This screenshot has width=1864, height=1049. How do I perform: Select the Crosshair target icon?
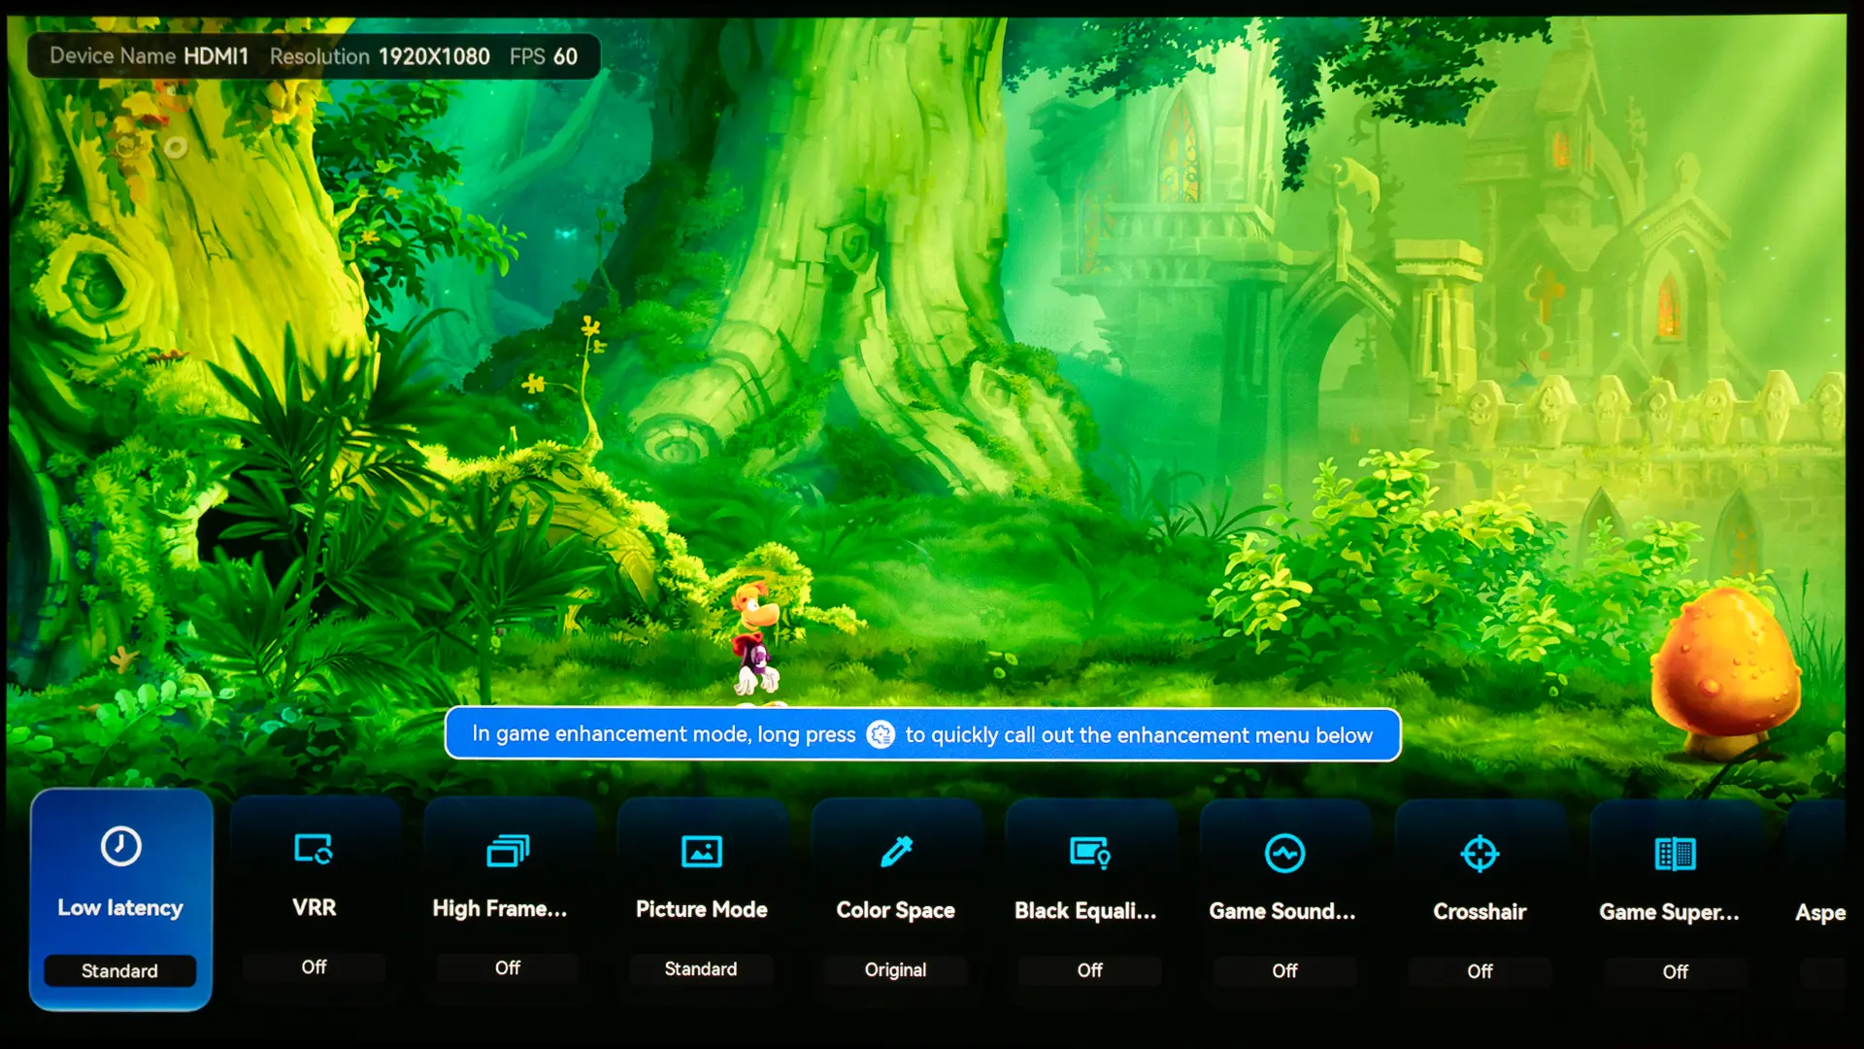click(1480, 854)
